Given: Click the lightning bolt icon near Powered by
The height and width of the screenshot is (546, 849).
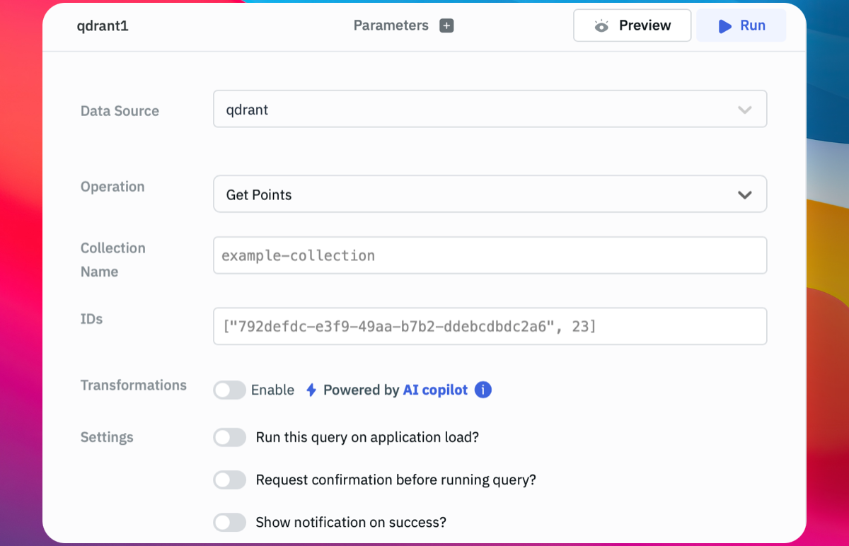Looking at the screenshot, I should (x=311, y=390).
